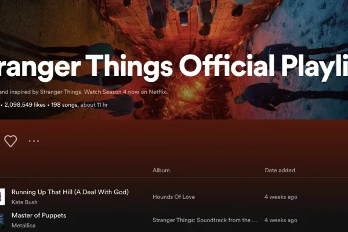Open the Hounds Of Love album link
348x232 pixels.
(174, 197)
